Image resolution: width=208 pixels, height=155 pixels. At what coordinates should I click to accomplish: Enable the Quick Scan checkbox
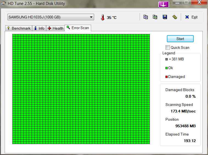pyautogui.click(x=168, y=47)
